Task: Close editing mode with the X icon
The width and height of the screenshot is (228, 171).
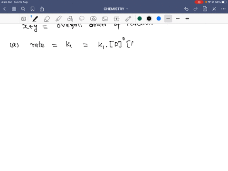Action: (214, 9)
